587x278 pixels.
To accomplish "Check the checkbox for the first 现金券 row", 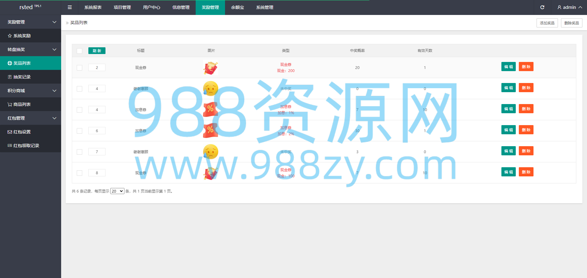I will coord(79,68).
